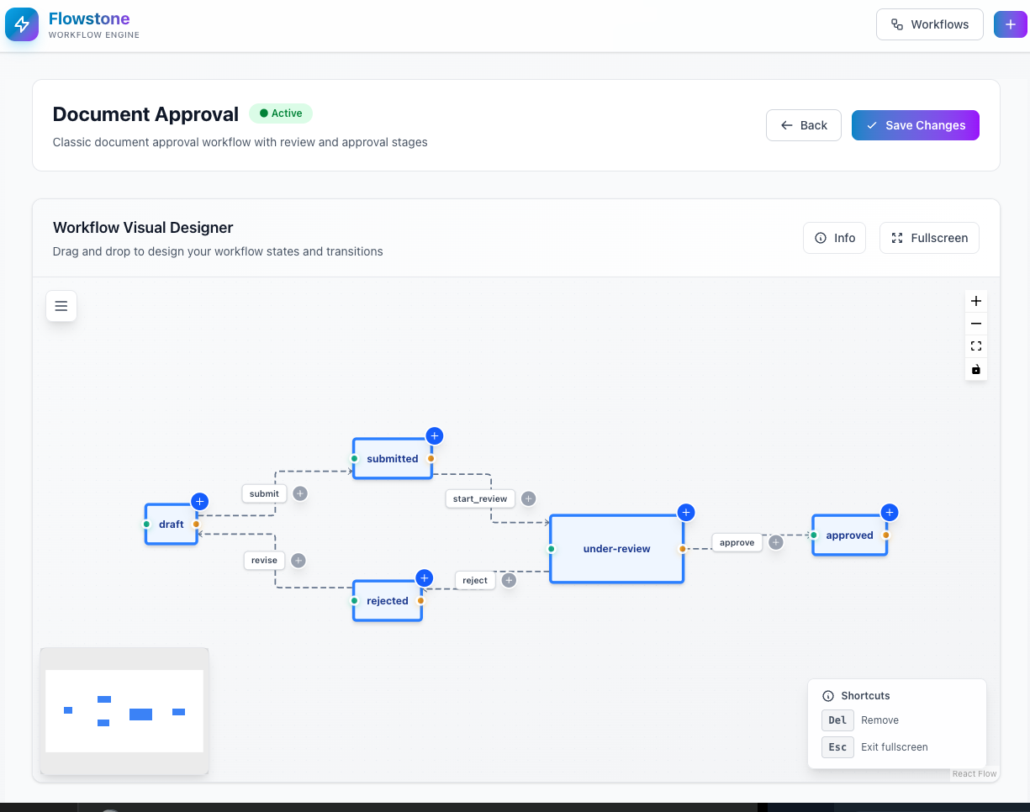Select the submitted state node

click(393, 458)
